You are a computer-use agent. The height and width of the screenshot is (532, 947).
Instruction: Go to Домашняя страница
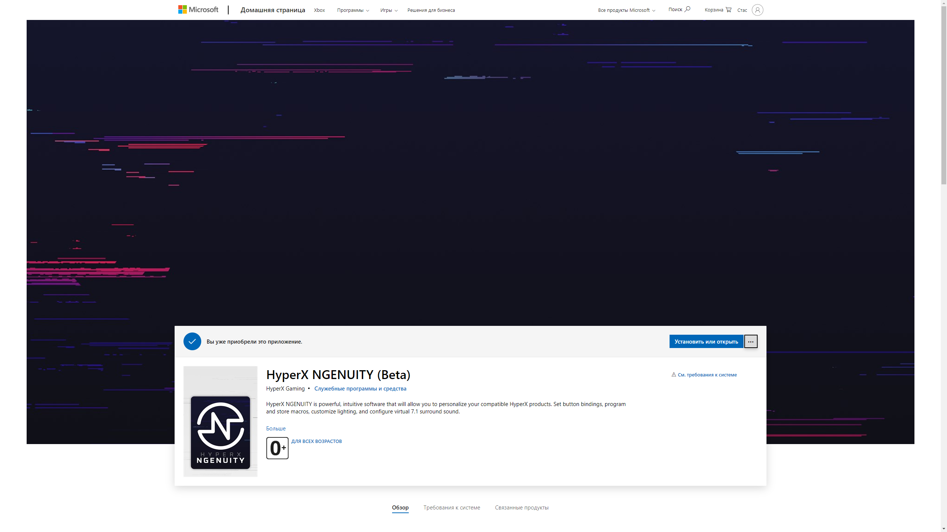[x=273, y=10]
